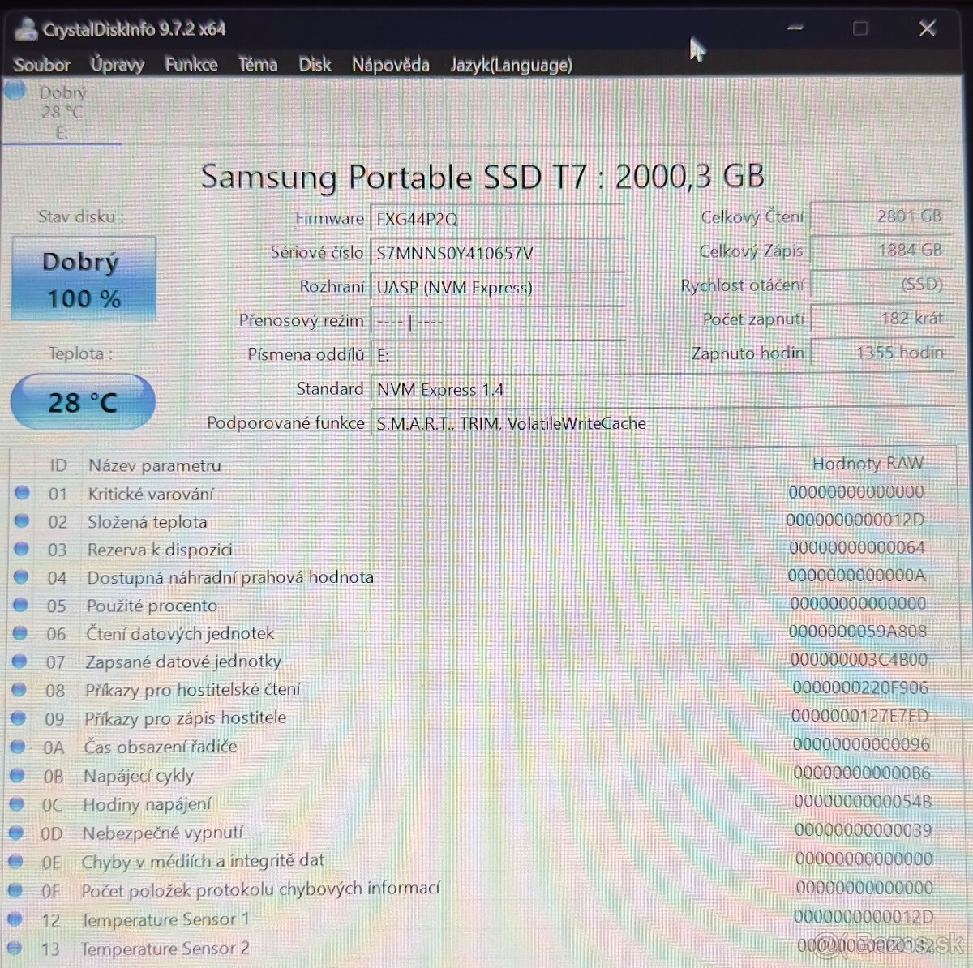Select the drive tab labeled Dobrý 28 °C E:
The image size is (973, 968).
coord(62,112)
